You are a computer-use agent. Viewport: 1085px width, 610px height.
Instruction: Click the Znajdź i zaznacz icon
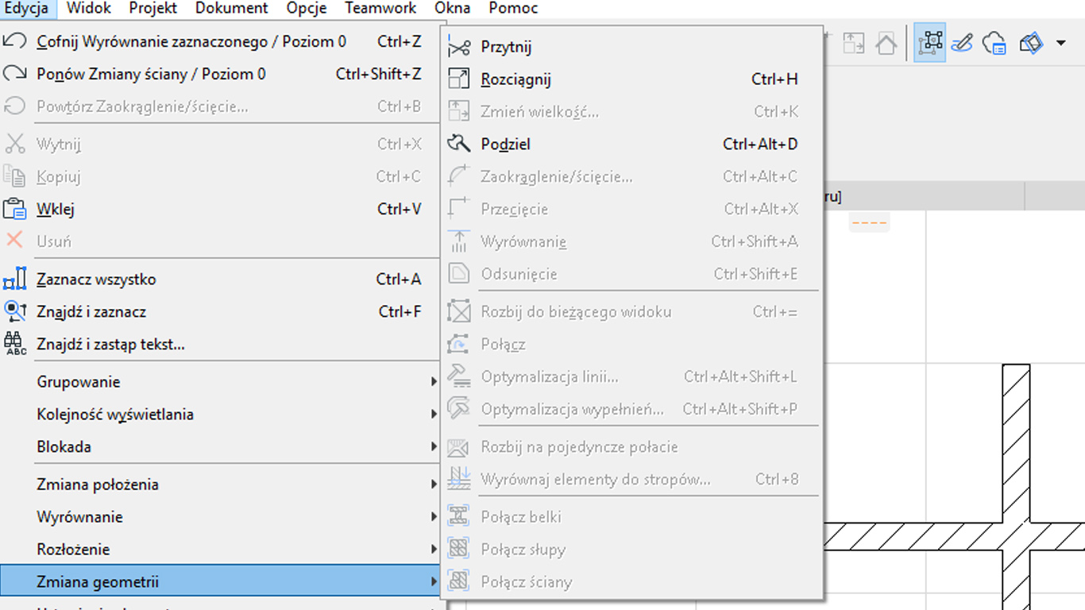[x=15, y=311]
